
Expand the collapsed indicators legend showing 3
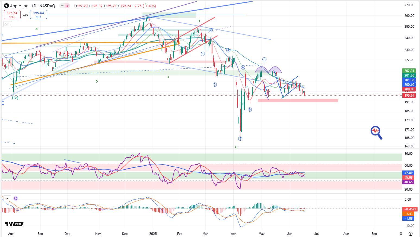click(8, 24)
